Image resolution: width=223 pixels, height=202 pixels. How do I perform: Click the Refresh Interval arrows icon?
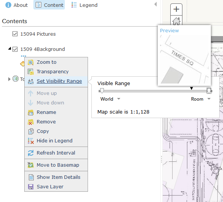[x=31, y=153]
